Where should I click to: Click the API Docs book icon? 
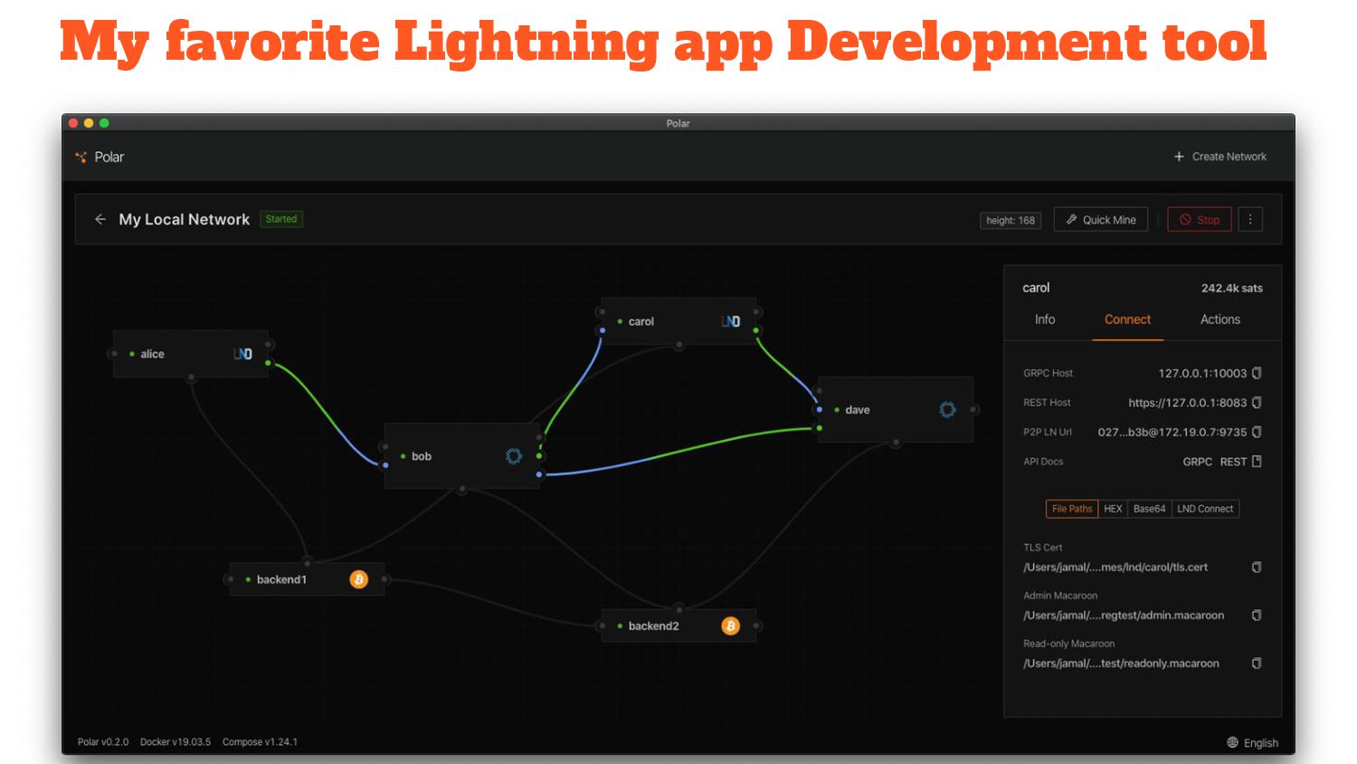pyautogui.click(x=1257, y=462)
